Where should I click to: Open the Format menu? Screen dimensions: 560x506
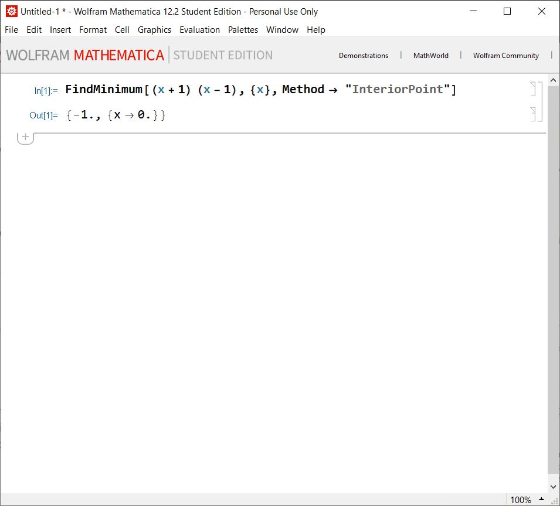(x=93, y=30)
